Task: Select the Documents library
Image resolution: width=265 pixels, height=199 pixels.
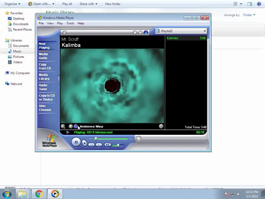Action: click(x=18, y=46)
